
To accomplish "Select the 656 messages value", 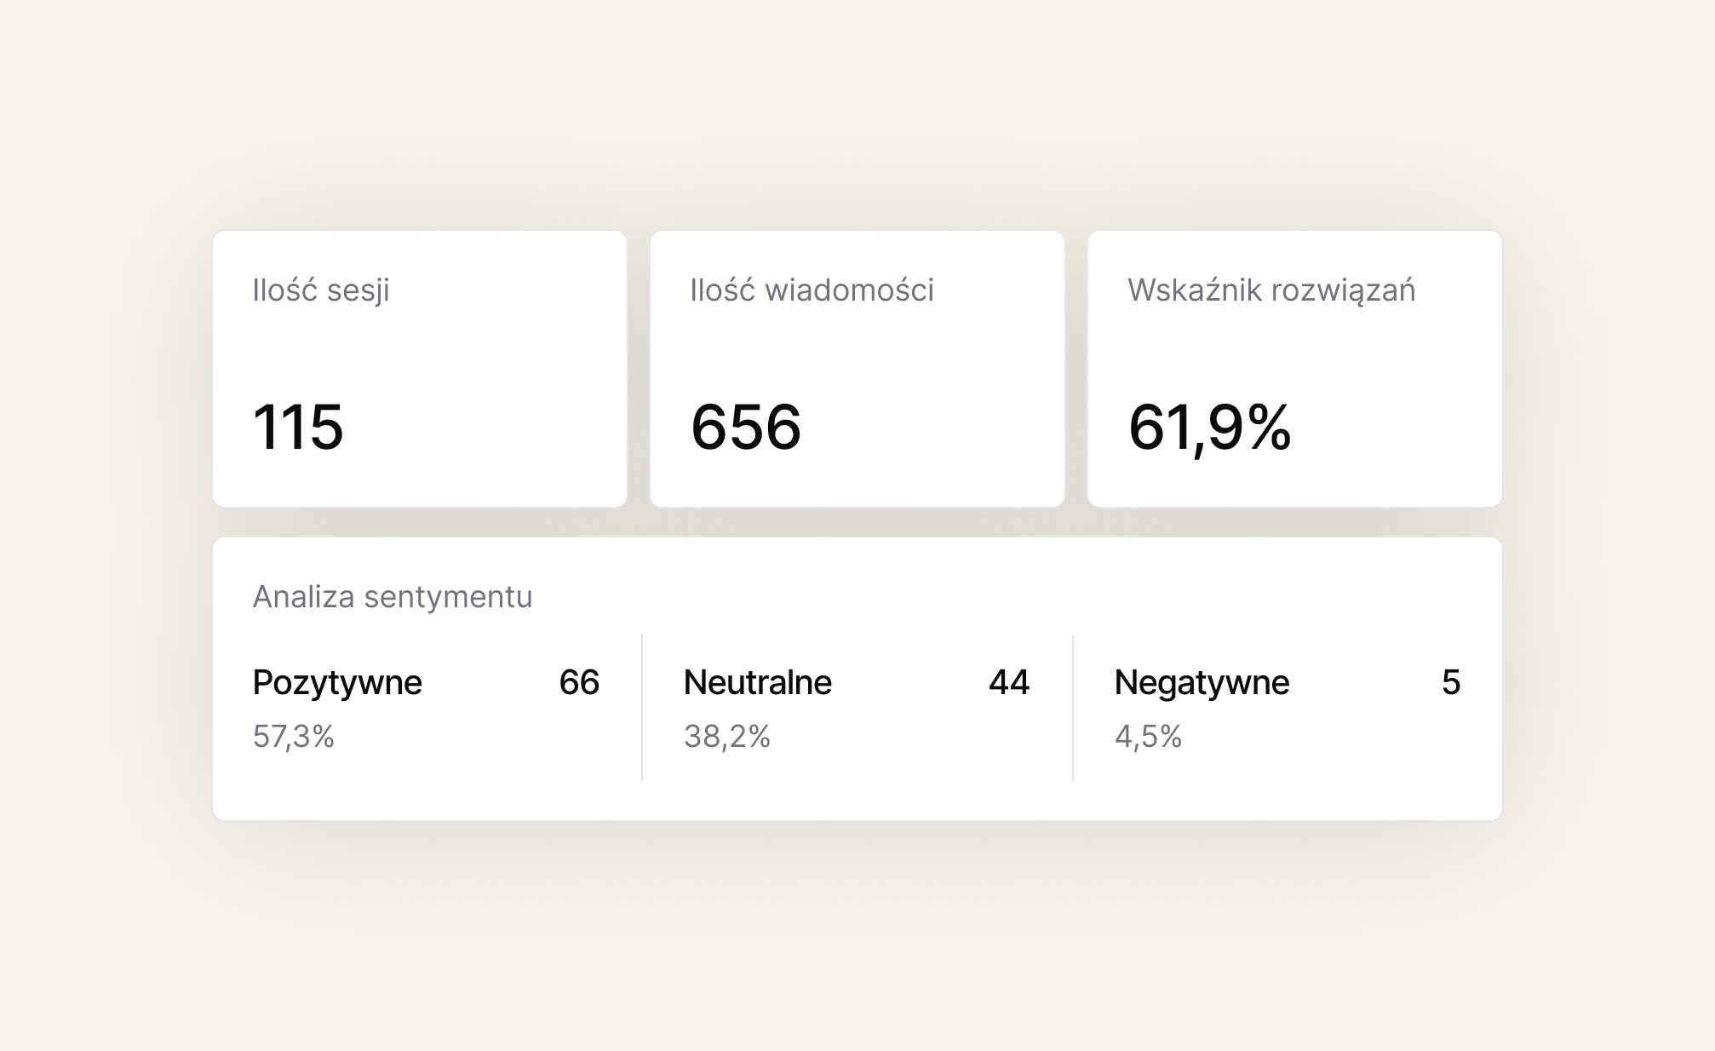I will (746, 427).
